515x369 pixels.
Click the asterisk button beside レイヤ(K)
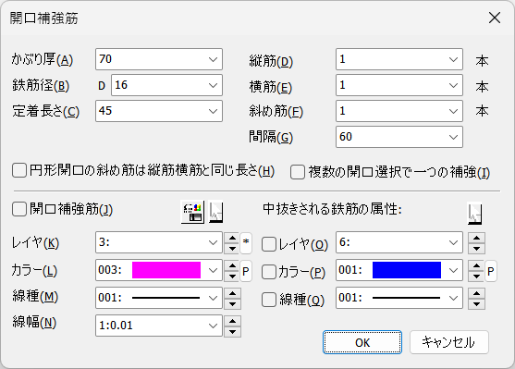click(x=246, y=242)
